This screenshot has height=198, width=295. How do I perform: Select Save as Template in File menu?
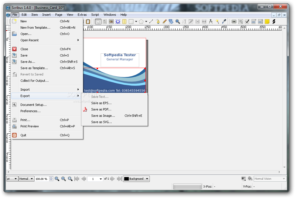(x=47, y=68)
